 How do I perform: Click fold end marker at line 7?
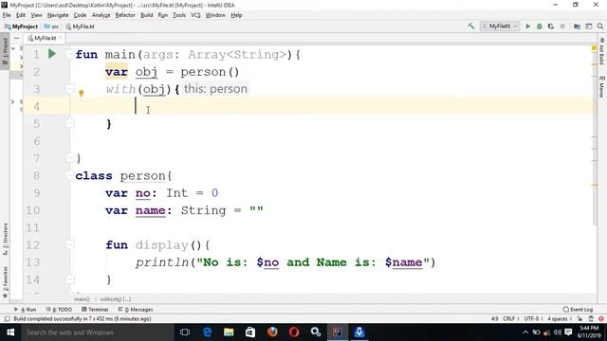[x=69, y=158]
